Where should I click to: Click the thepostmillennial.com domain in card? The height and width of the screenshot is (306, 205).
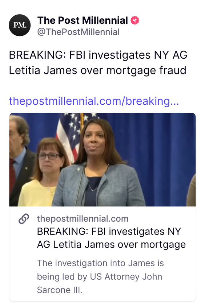[83, 219]
